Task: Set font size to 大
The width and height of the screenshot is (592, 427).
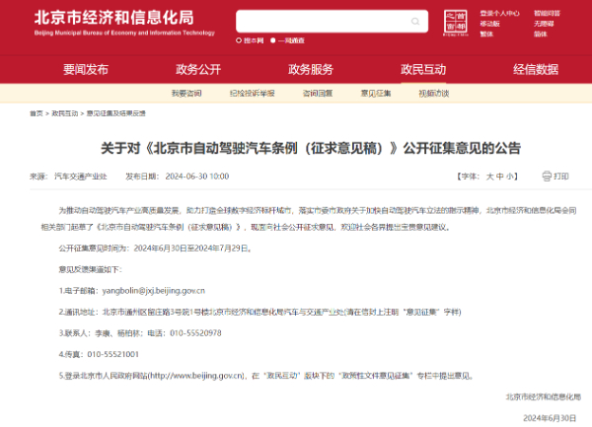Action: [488, 176]
